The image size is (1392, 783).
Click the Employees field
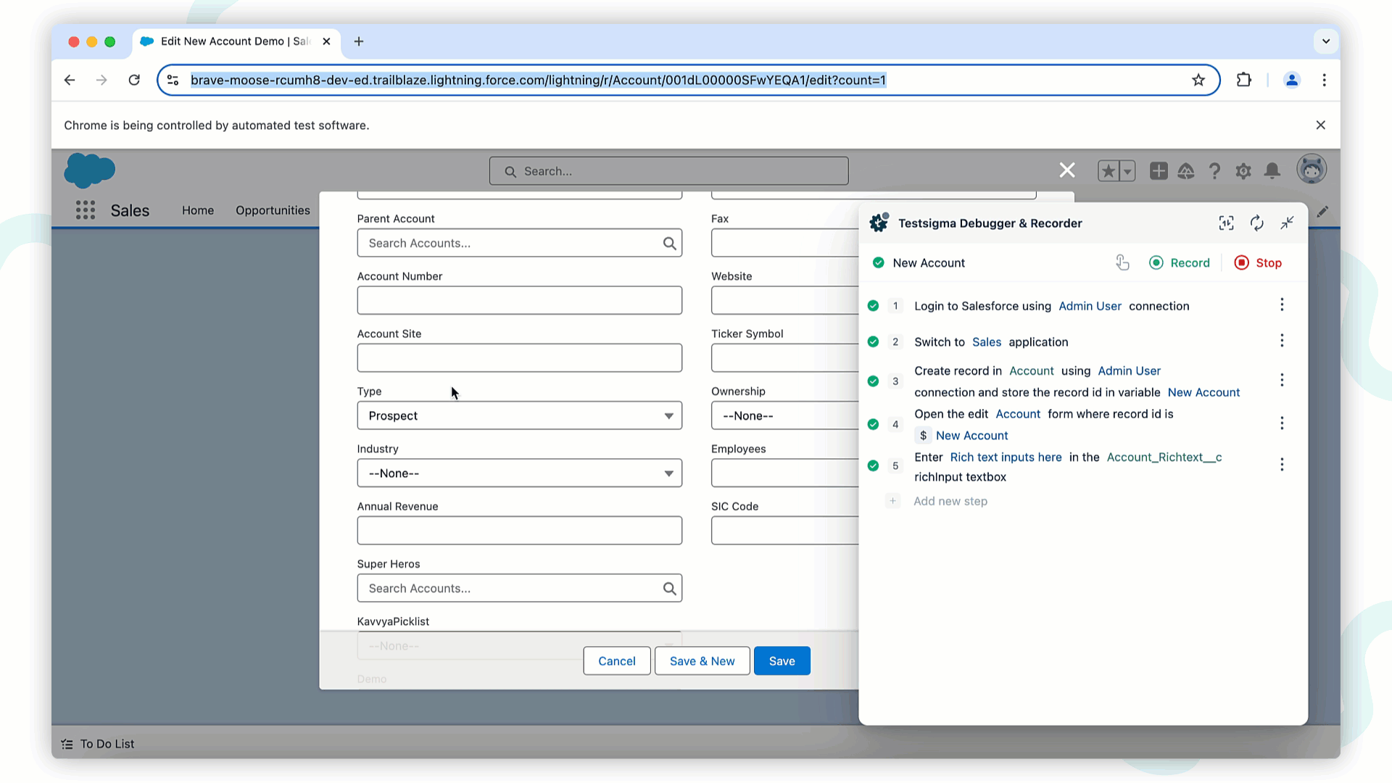point(785,473)
